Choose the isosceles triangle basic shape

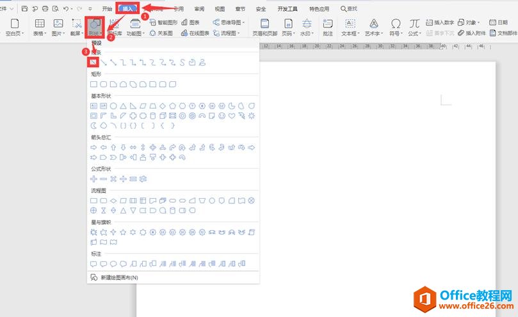click(x=123, y=106)
